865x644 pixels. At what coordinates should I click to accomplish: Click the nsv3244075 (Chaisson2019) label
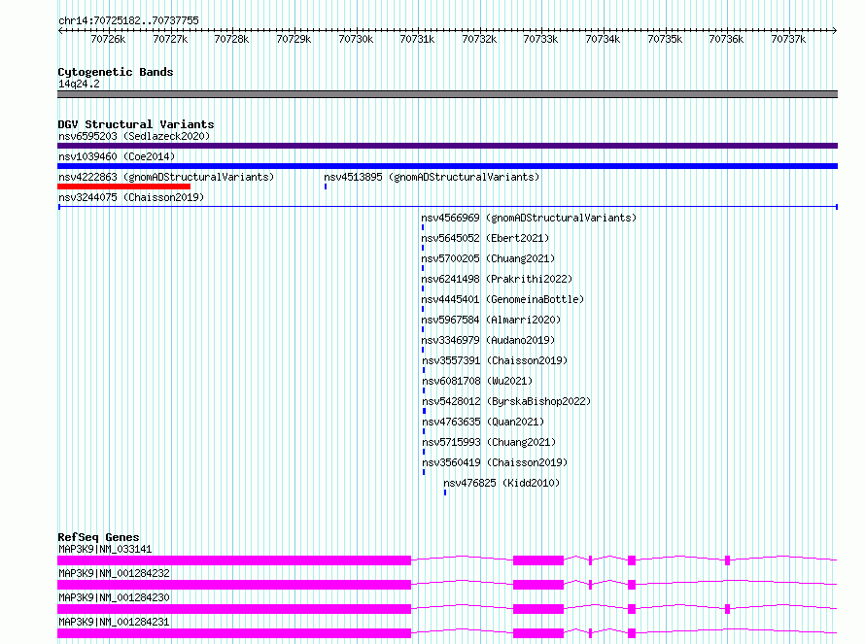pyautogui.click(x=131, y=197)
